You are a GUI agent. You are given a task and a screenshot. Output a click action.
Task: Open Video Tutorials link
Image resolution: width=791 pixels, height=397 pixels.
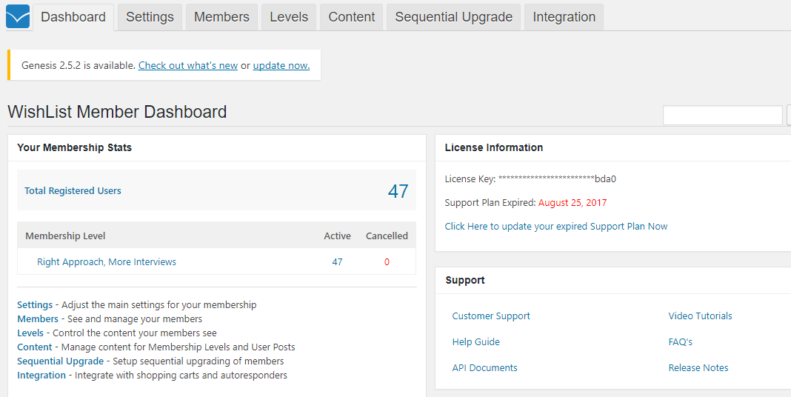[x=700, y=316]
